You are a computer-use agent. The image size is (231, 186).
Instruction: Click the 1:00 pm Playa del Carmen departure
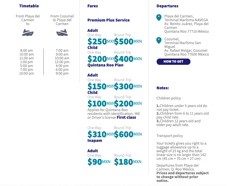tap(27, 62)
